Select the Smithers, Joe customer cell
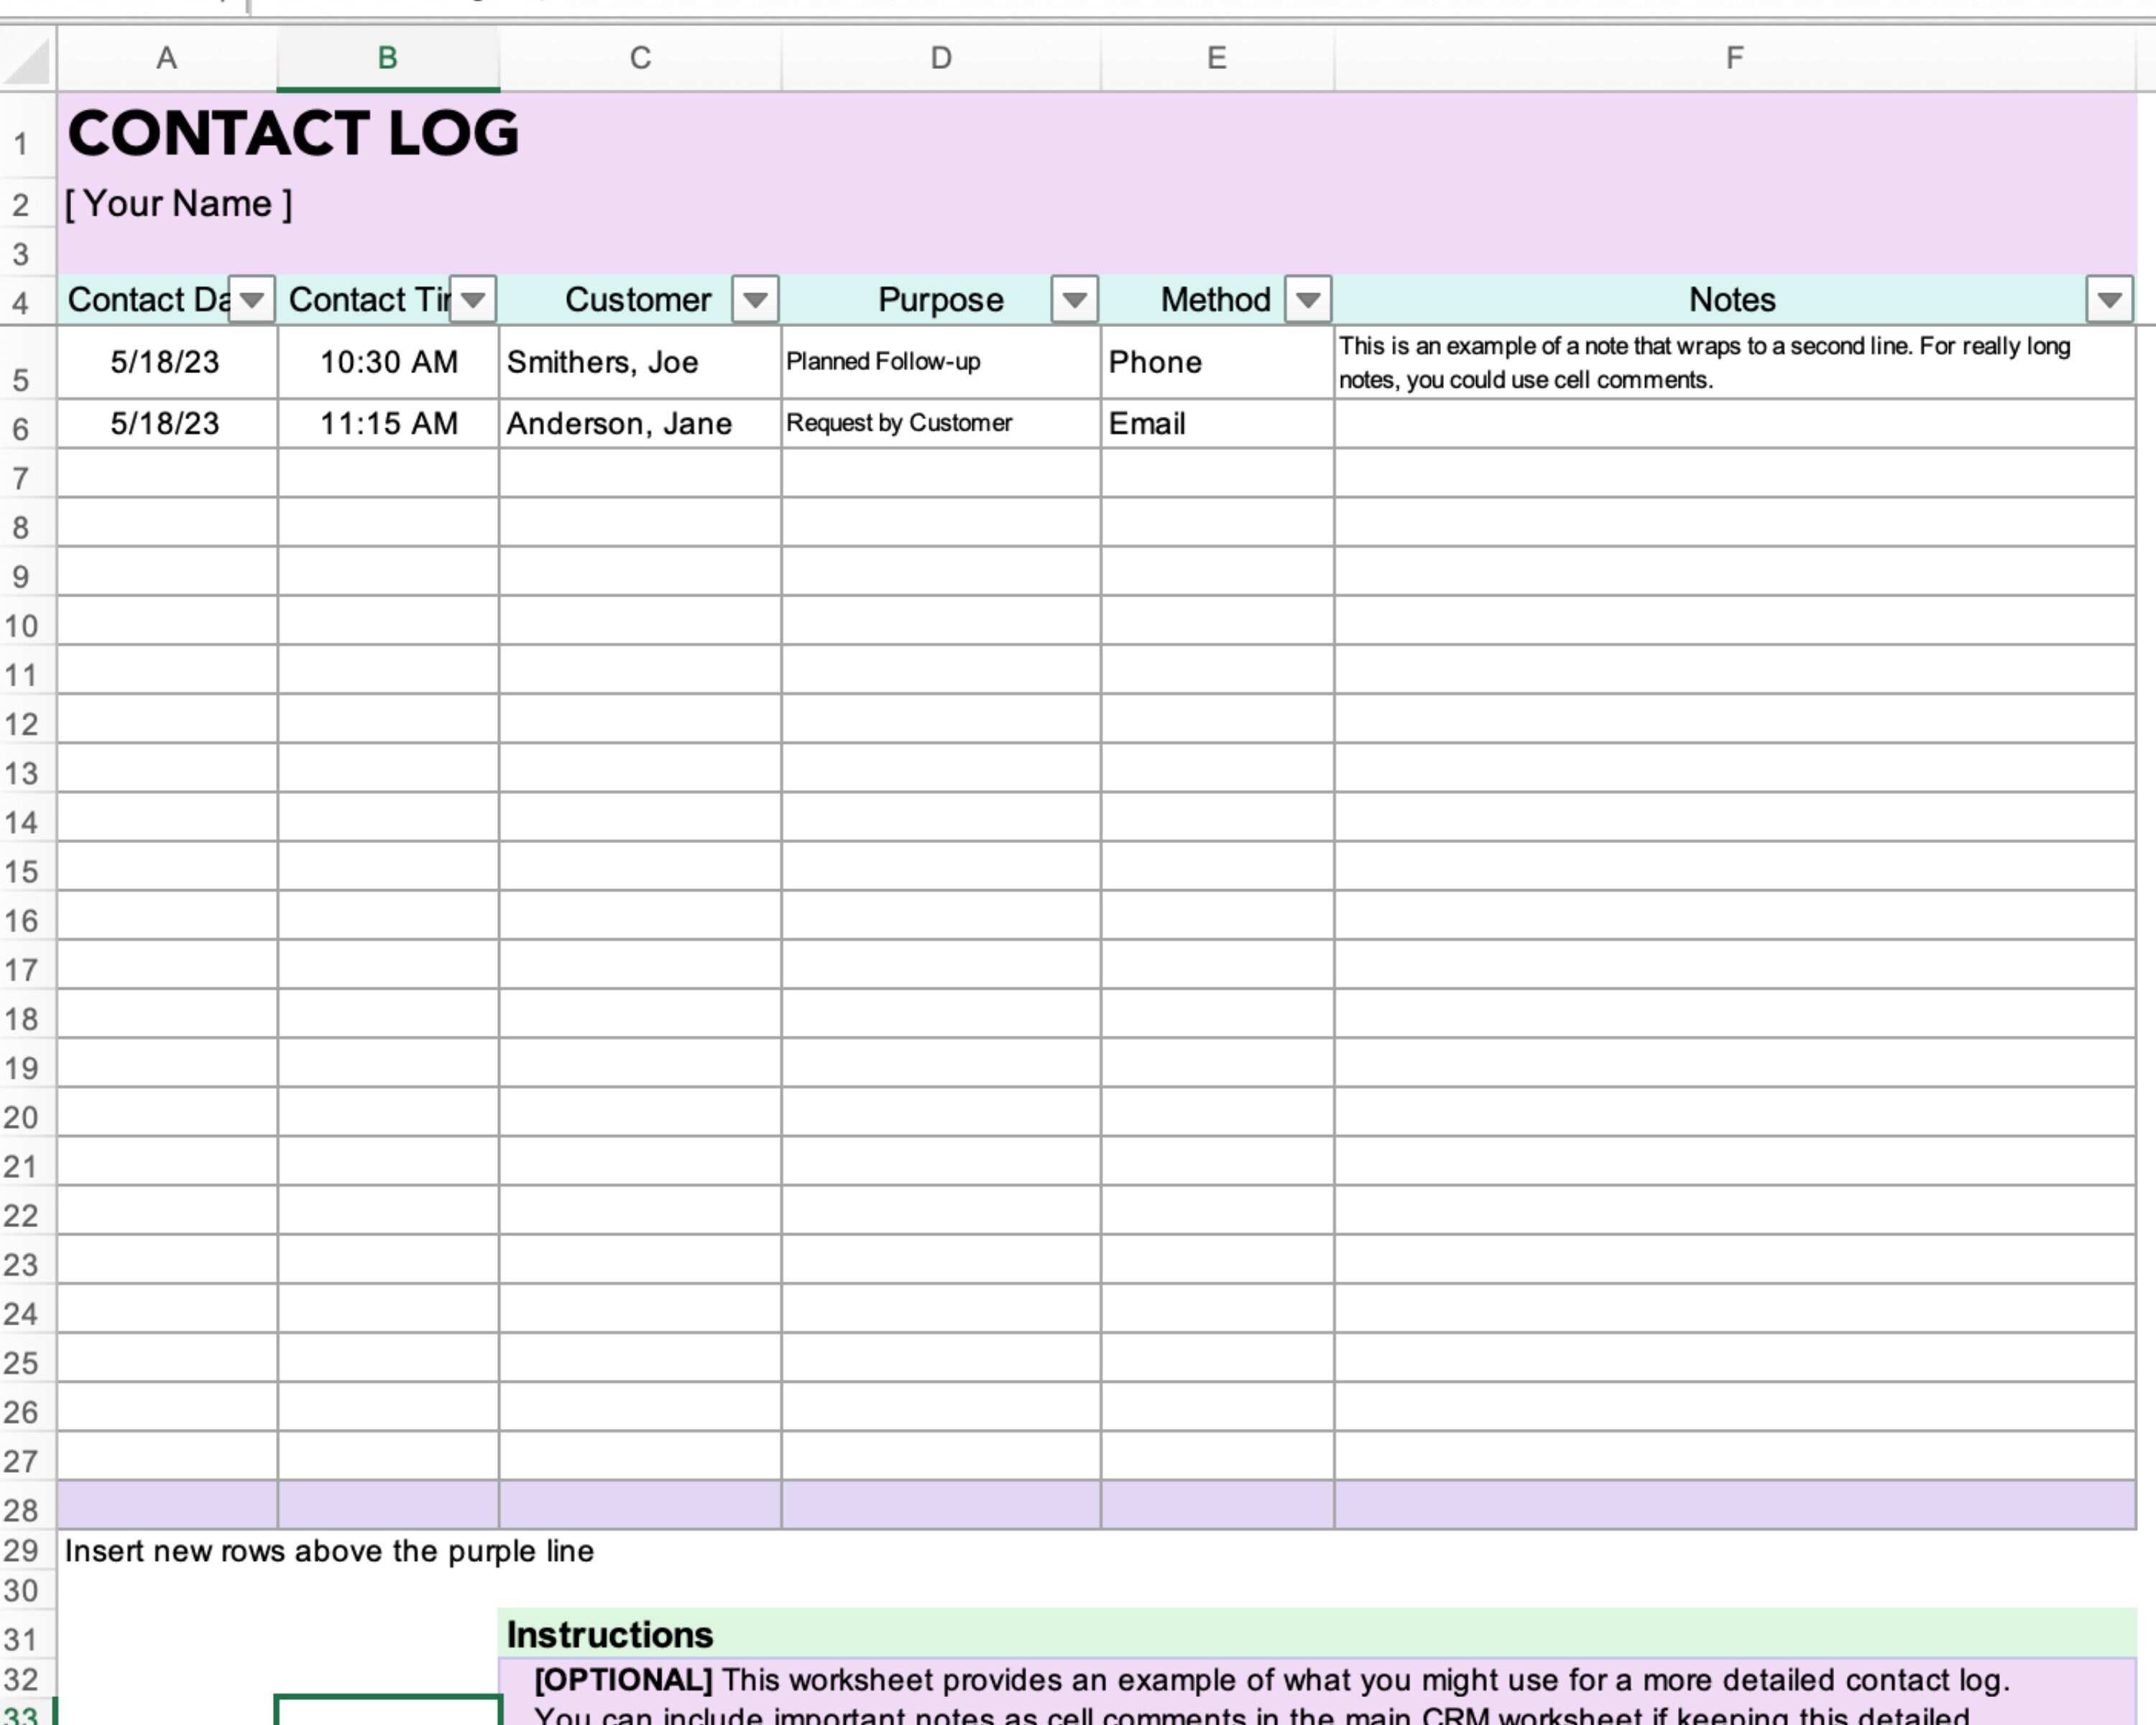The width and height of the screenshot is (2156, 1725). click(640, 362)
